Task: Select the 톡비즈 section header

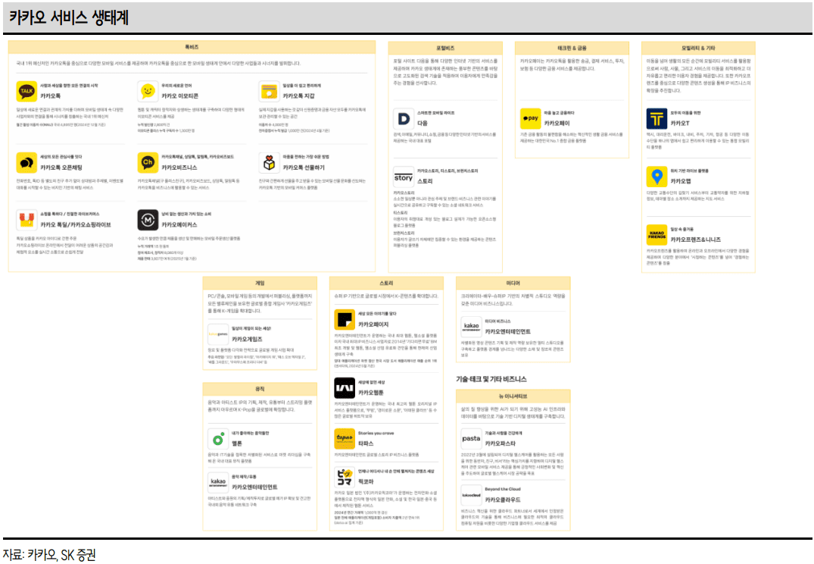Action: 192,47
